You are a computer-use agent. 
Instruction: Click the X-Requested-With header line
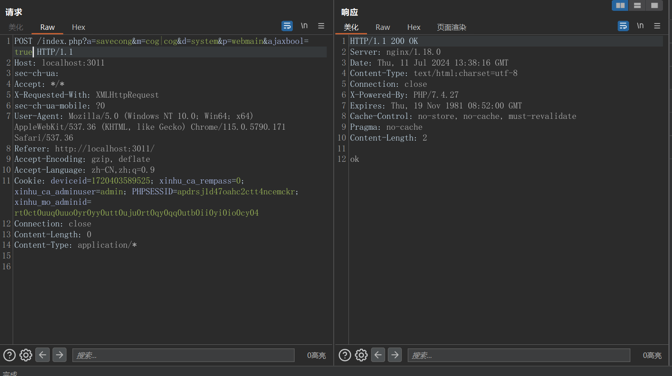tap(86, 95)
